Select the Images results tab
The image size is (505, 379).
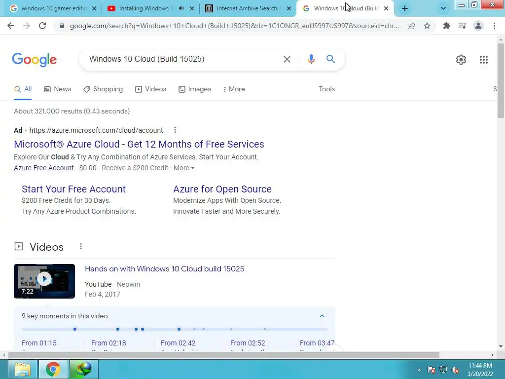coord(195,89)
